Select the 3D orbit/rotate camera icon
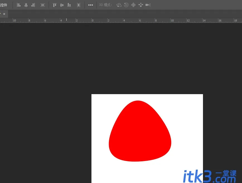 (119, 5)
